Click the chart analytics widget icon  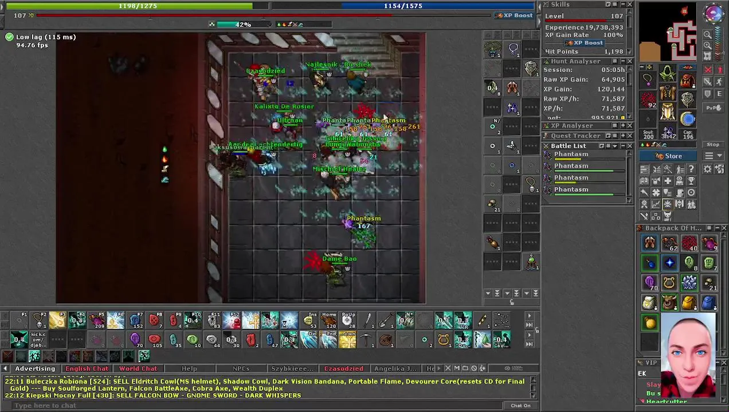[x=656, y=204]
